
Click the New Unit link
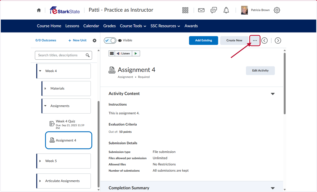pyautogui.click(x=77, y=40)
